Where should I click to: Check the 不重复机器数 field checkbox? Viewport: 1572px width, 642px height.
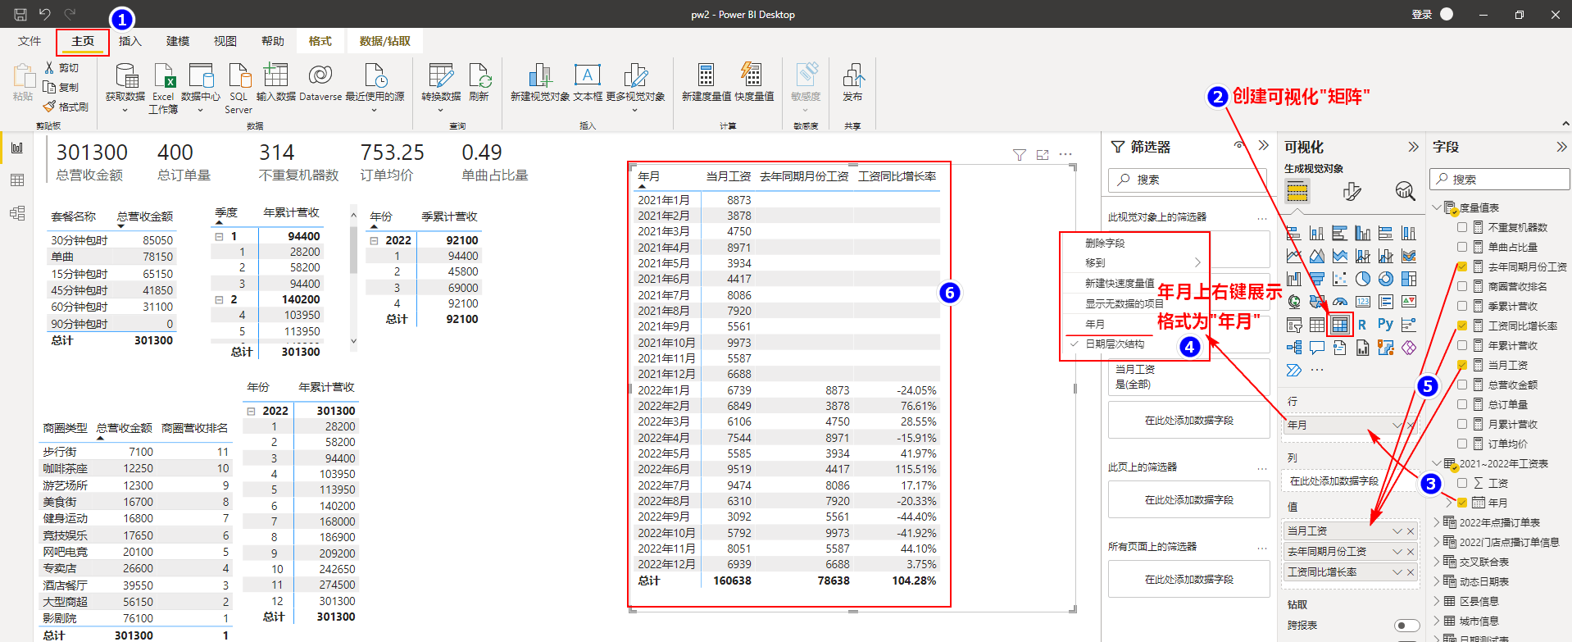click(1461, 227)
